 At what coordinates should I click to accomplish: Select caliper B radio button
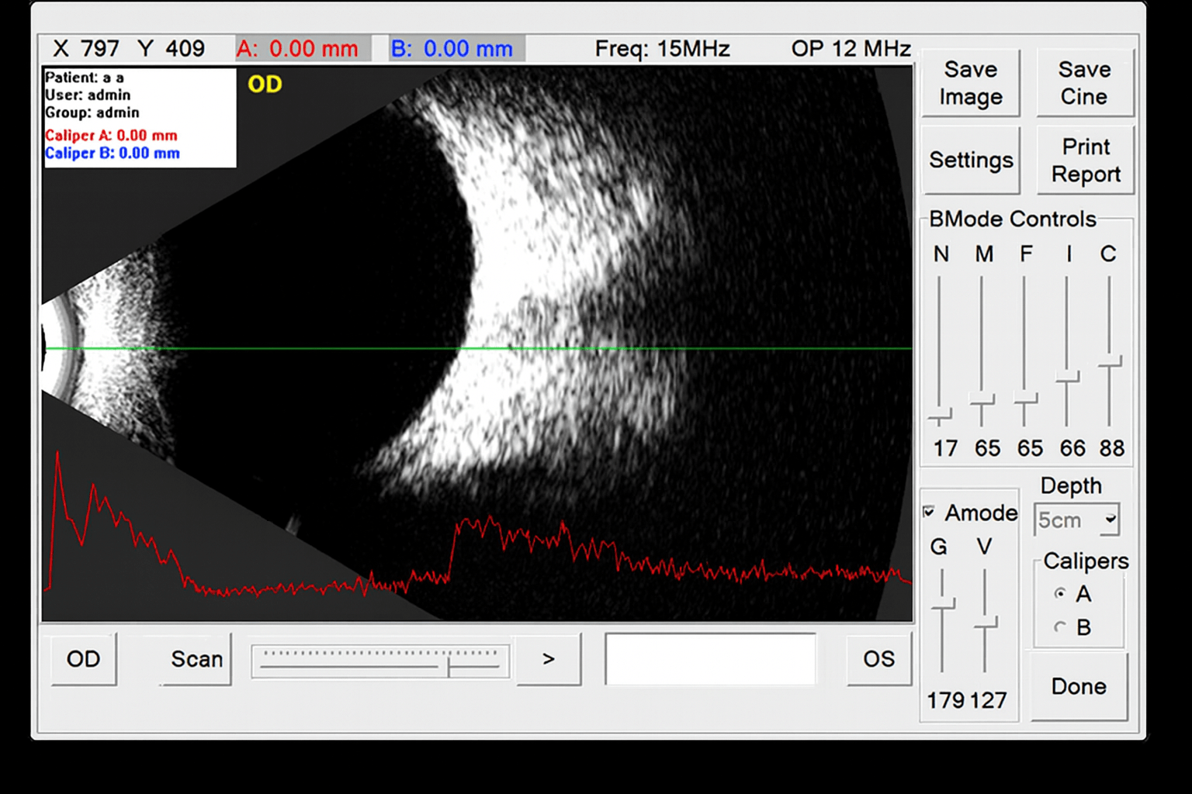click(1060, 627)
